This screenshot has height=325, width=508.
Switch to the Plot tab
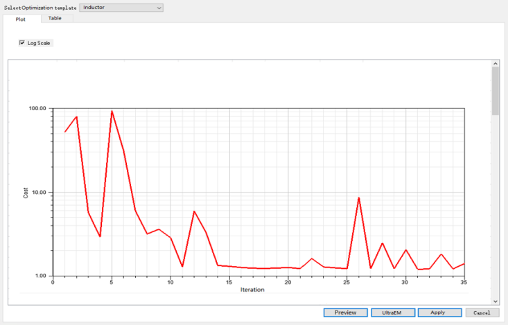21,19
